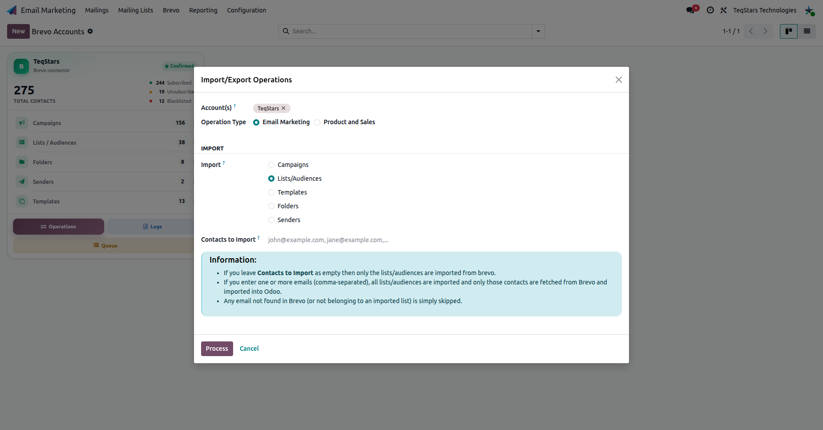Click the Search input field
This screenshot has height=430, width=823.
411,31
